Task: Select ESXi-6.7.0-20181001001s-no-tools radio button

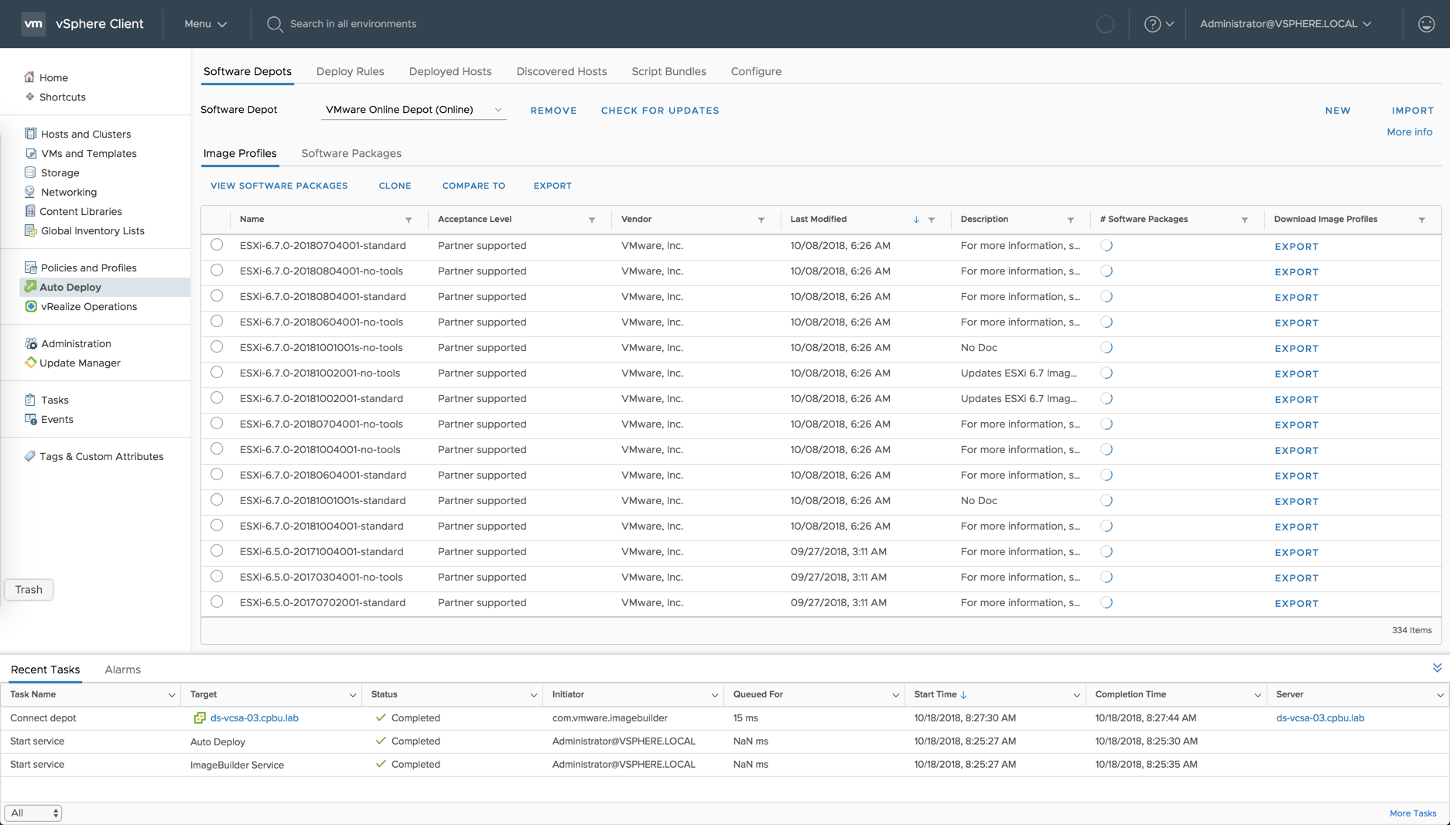Action: [217, 347]
